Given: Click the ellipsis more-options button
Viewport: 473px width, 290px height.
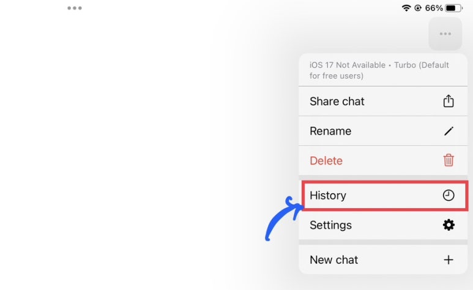Looking at the screenshot, I should (445, 34).
